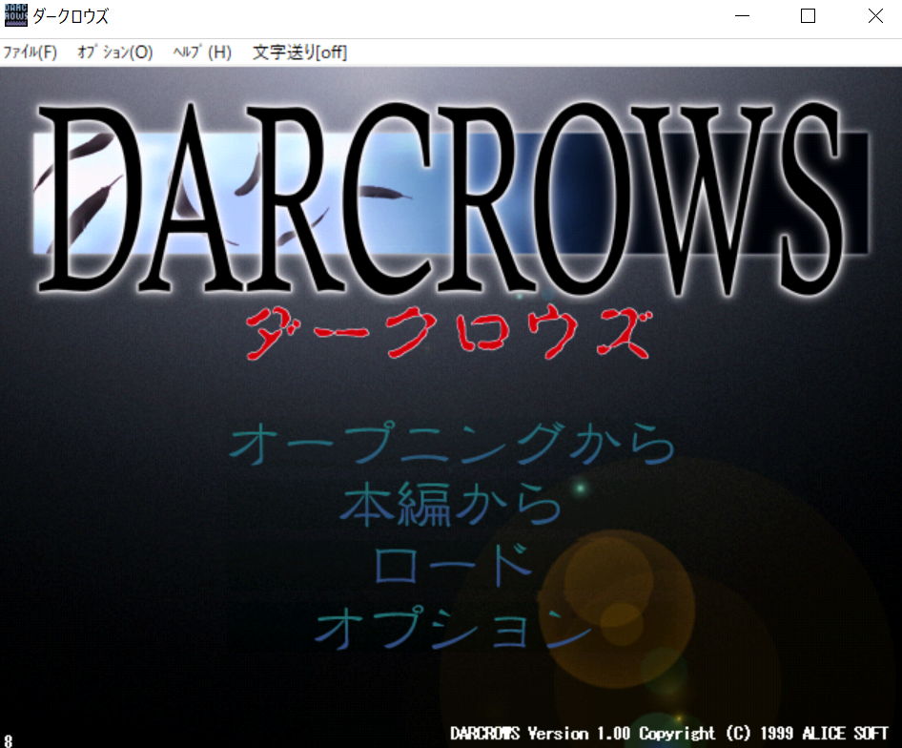Choose ロード to load a save

[453, 566]
